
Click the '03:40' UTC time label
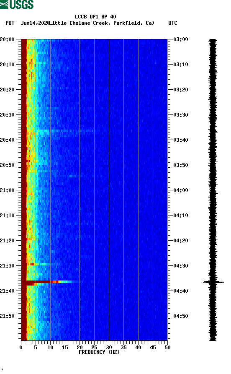(181, 140)
